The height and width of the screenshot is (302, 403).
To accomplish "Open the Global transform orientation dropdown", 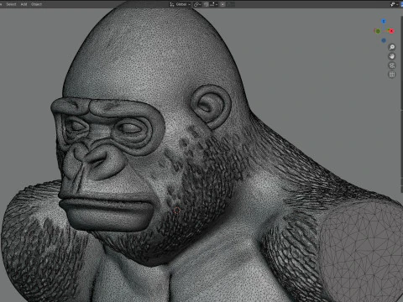I will tap(180, 4).
